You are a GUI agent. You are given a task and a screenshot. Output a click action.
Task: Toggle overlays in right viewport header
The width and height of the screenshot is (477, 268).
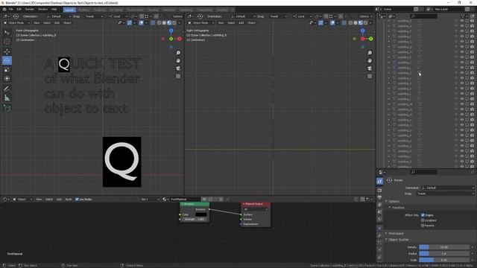pyautogui.click(x=332, y=23)
